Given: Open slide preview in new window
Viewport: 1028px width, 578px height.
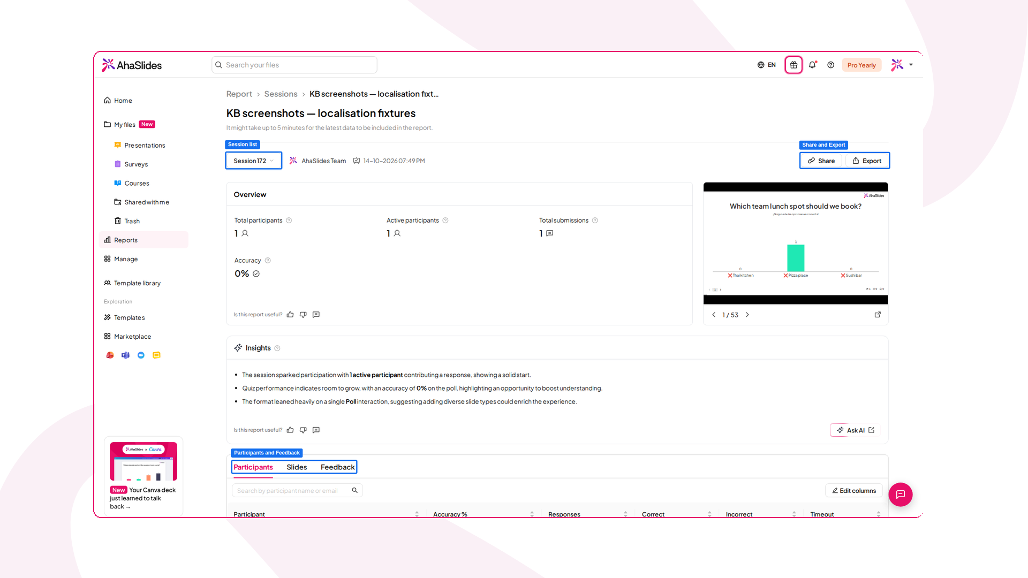Looking at the screenshot, I should (878, 315).
